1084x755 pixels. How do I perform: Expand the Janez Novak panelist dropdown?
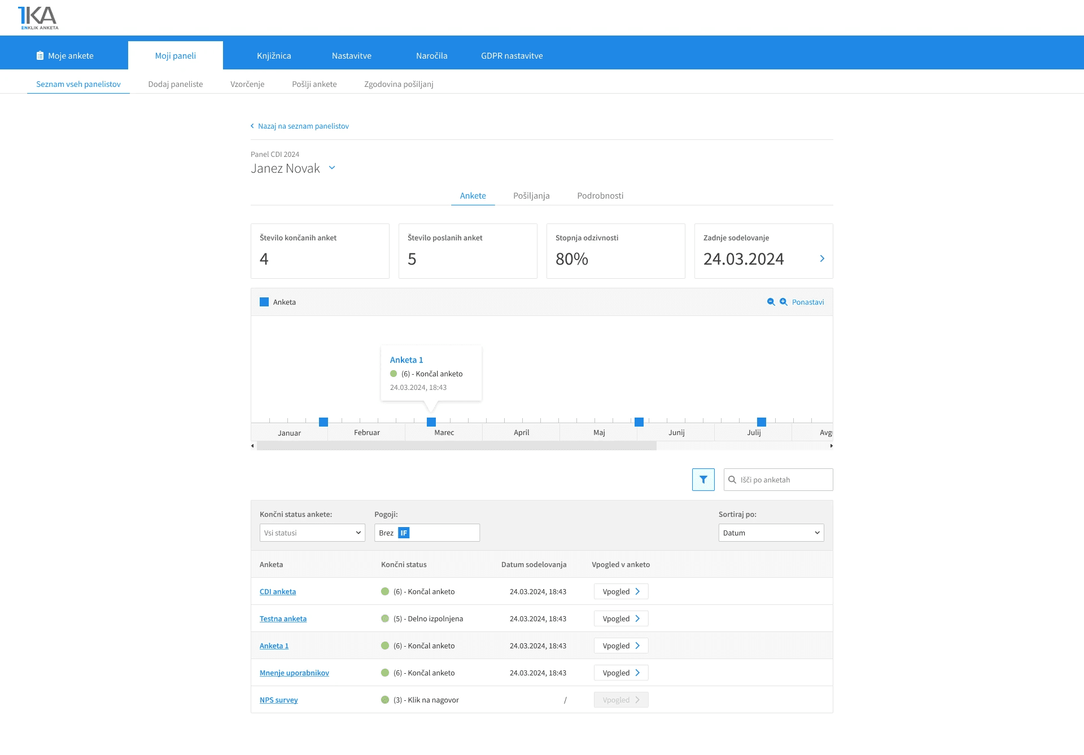(x=332, y=168)
